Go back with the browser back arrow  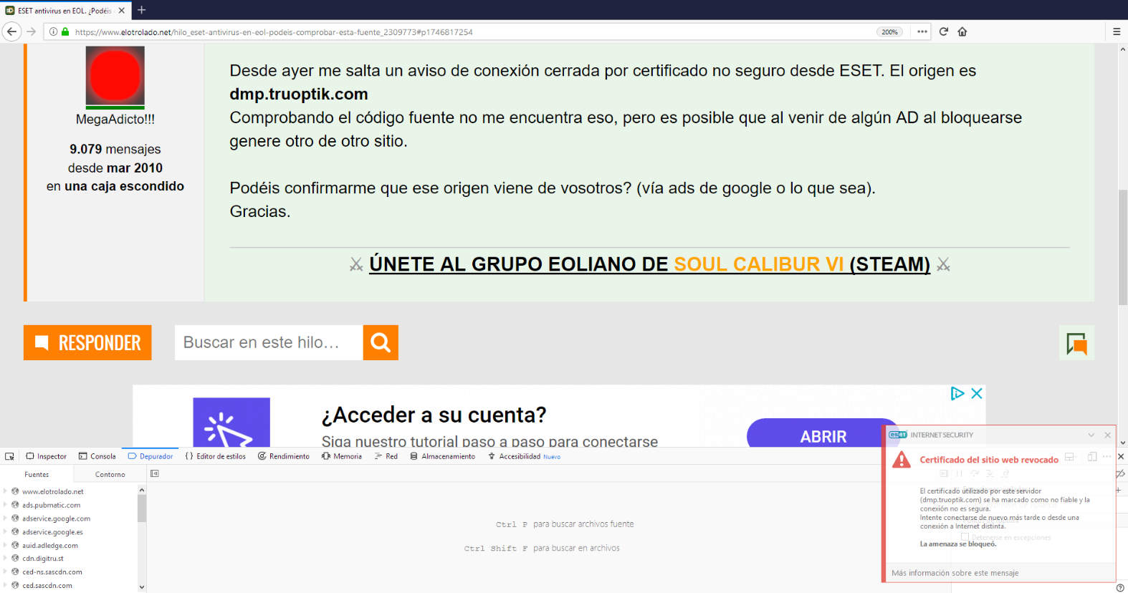coord(11,32)
